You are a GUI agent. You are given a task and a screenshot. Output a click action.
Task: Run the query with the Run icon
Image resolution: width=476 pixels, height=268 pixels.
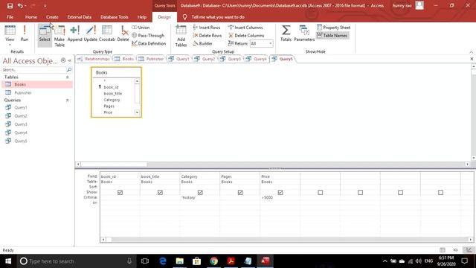25,33
